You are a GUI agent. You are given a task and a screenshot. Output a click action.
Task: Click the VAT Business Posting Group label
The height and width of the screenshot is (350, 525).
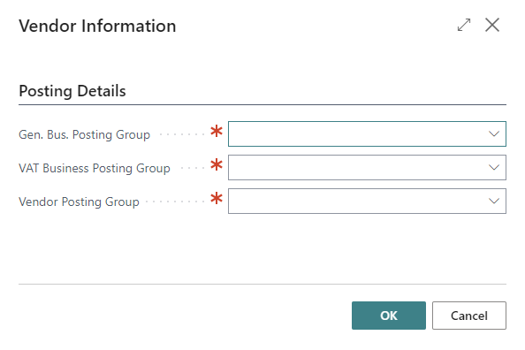95,168
